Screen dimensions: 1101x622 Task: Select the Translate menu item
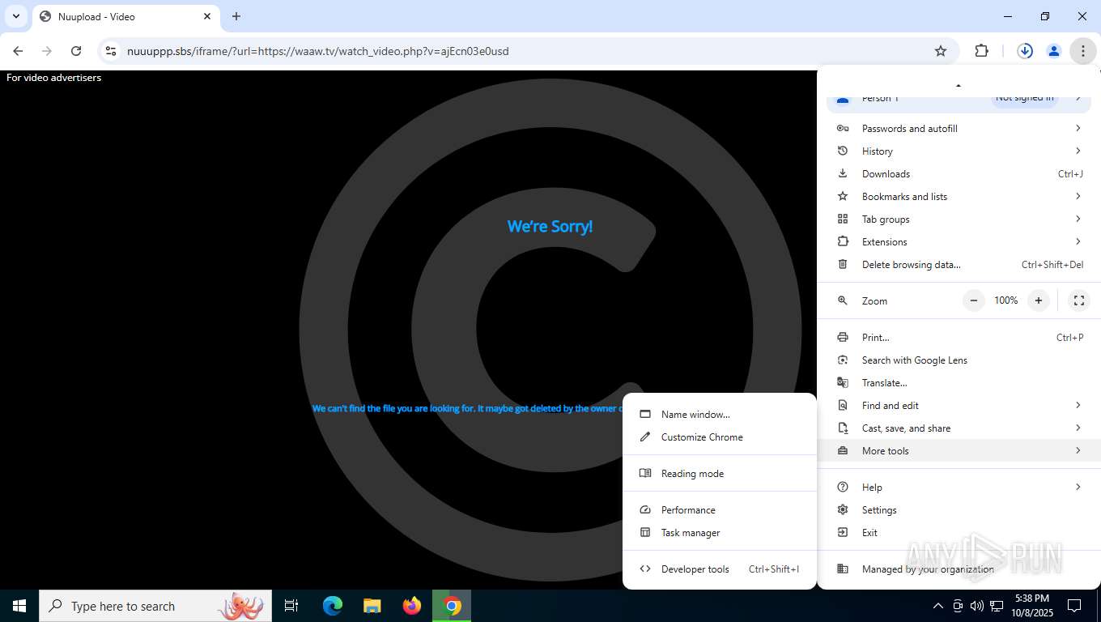tap(959, 383)
